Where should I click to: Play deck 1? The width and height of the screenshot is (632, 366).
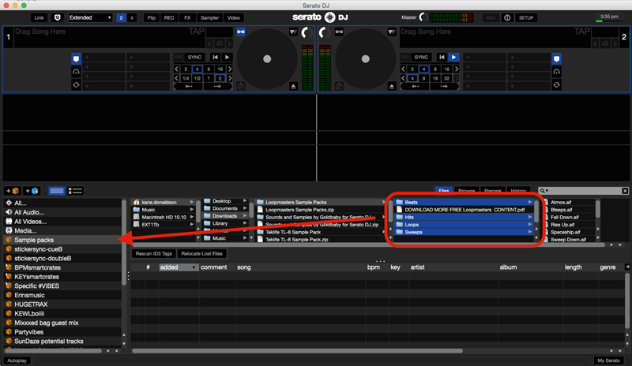pos(227,57)
